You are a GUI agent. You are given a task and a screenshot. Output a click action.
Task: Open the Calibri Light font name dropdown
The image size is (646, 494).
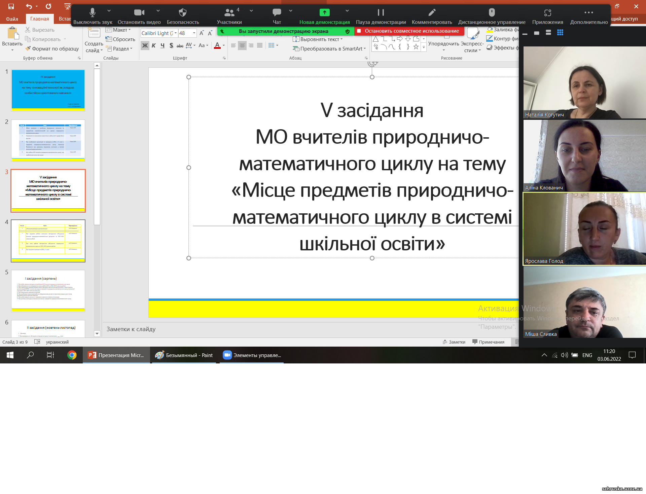[x=176, y=33]
